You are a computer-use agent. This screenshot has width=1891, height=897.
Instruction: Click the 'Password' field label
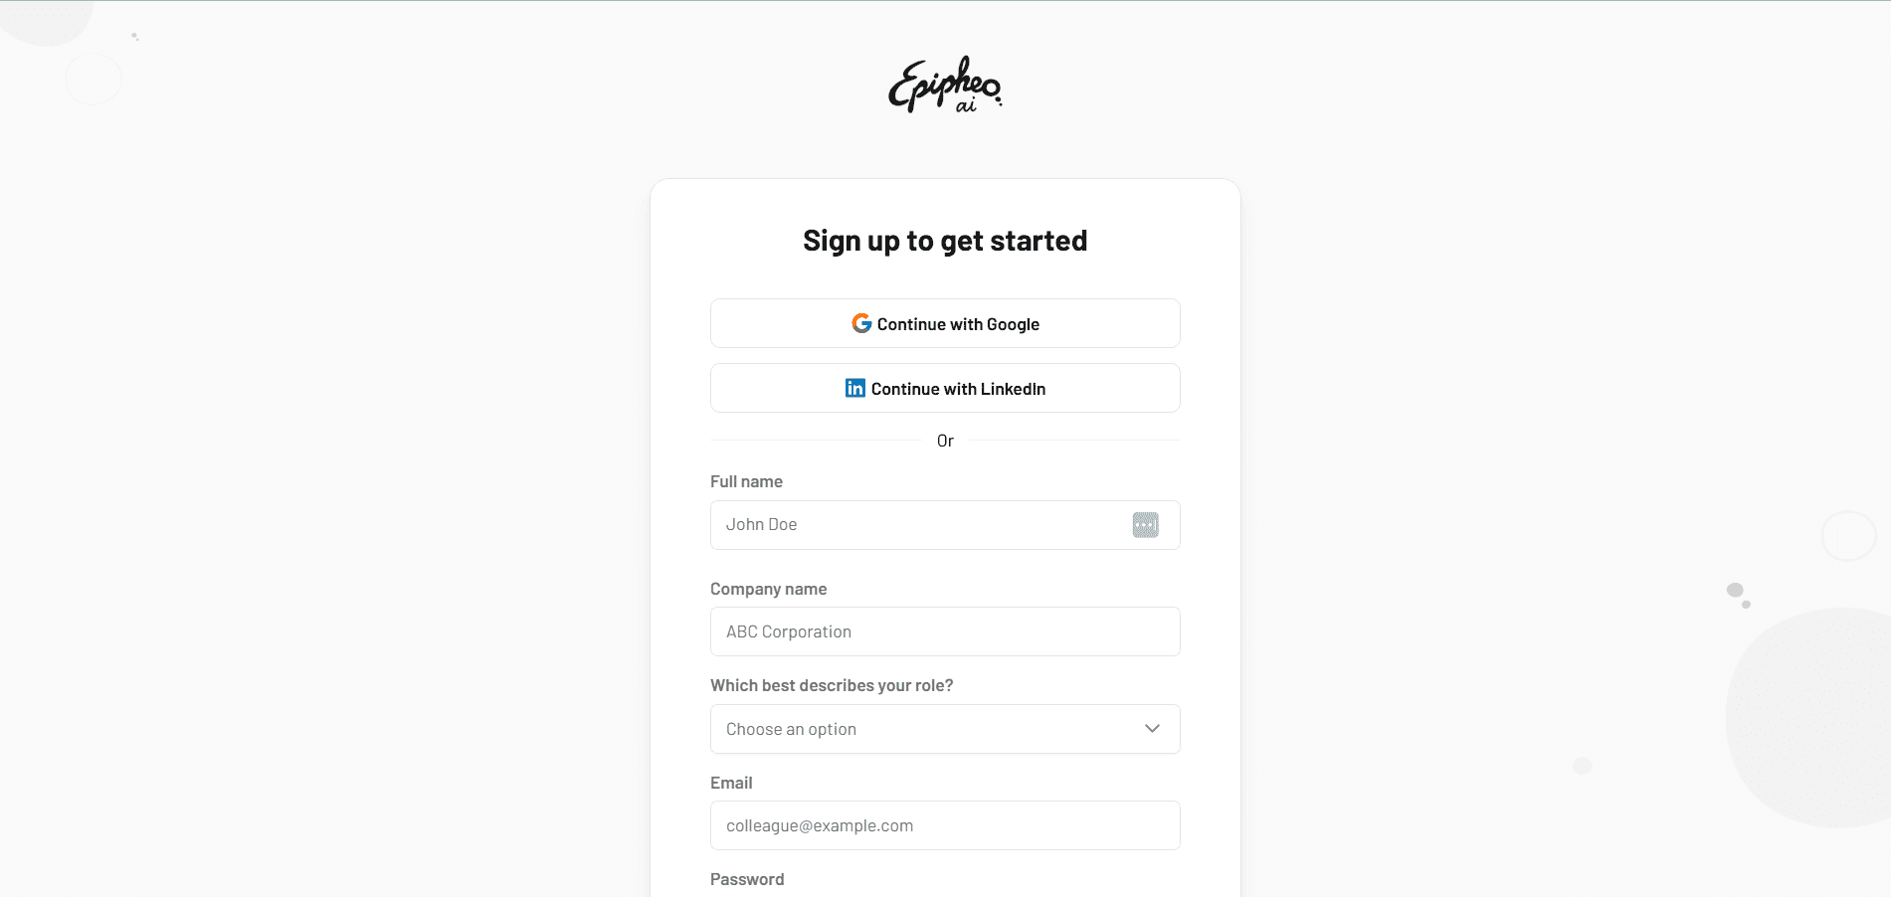pos(747,879)
